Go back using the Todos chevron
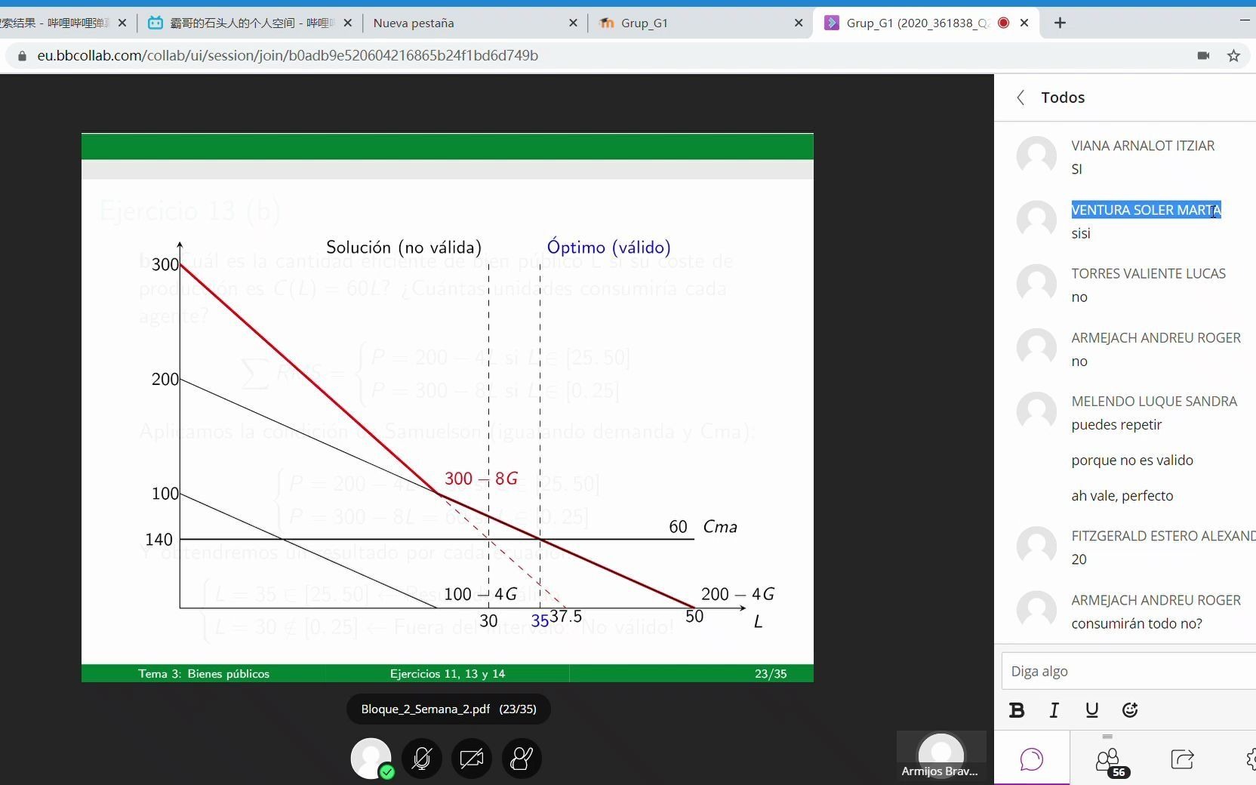1256x785 pixels. tap(1020, 97)
